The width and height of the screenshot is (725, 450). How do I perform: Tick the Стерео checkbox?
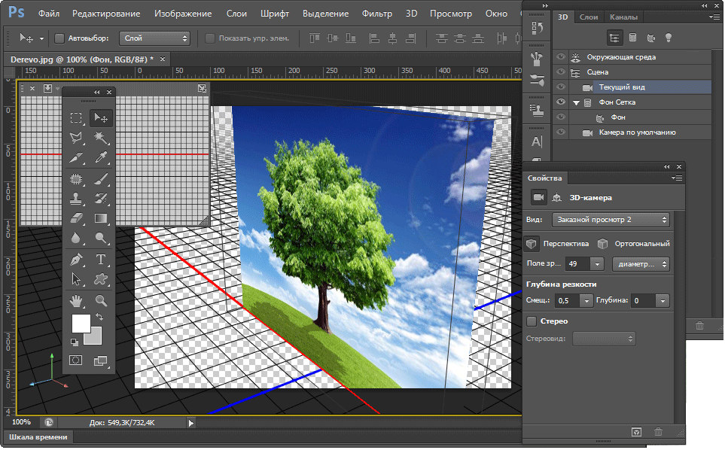tap(532, 321)
